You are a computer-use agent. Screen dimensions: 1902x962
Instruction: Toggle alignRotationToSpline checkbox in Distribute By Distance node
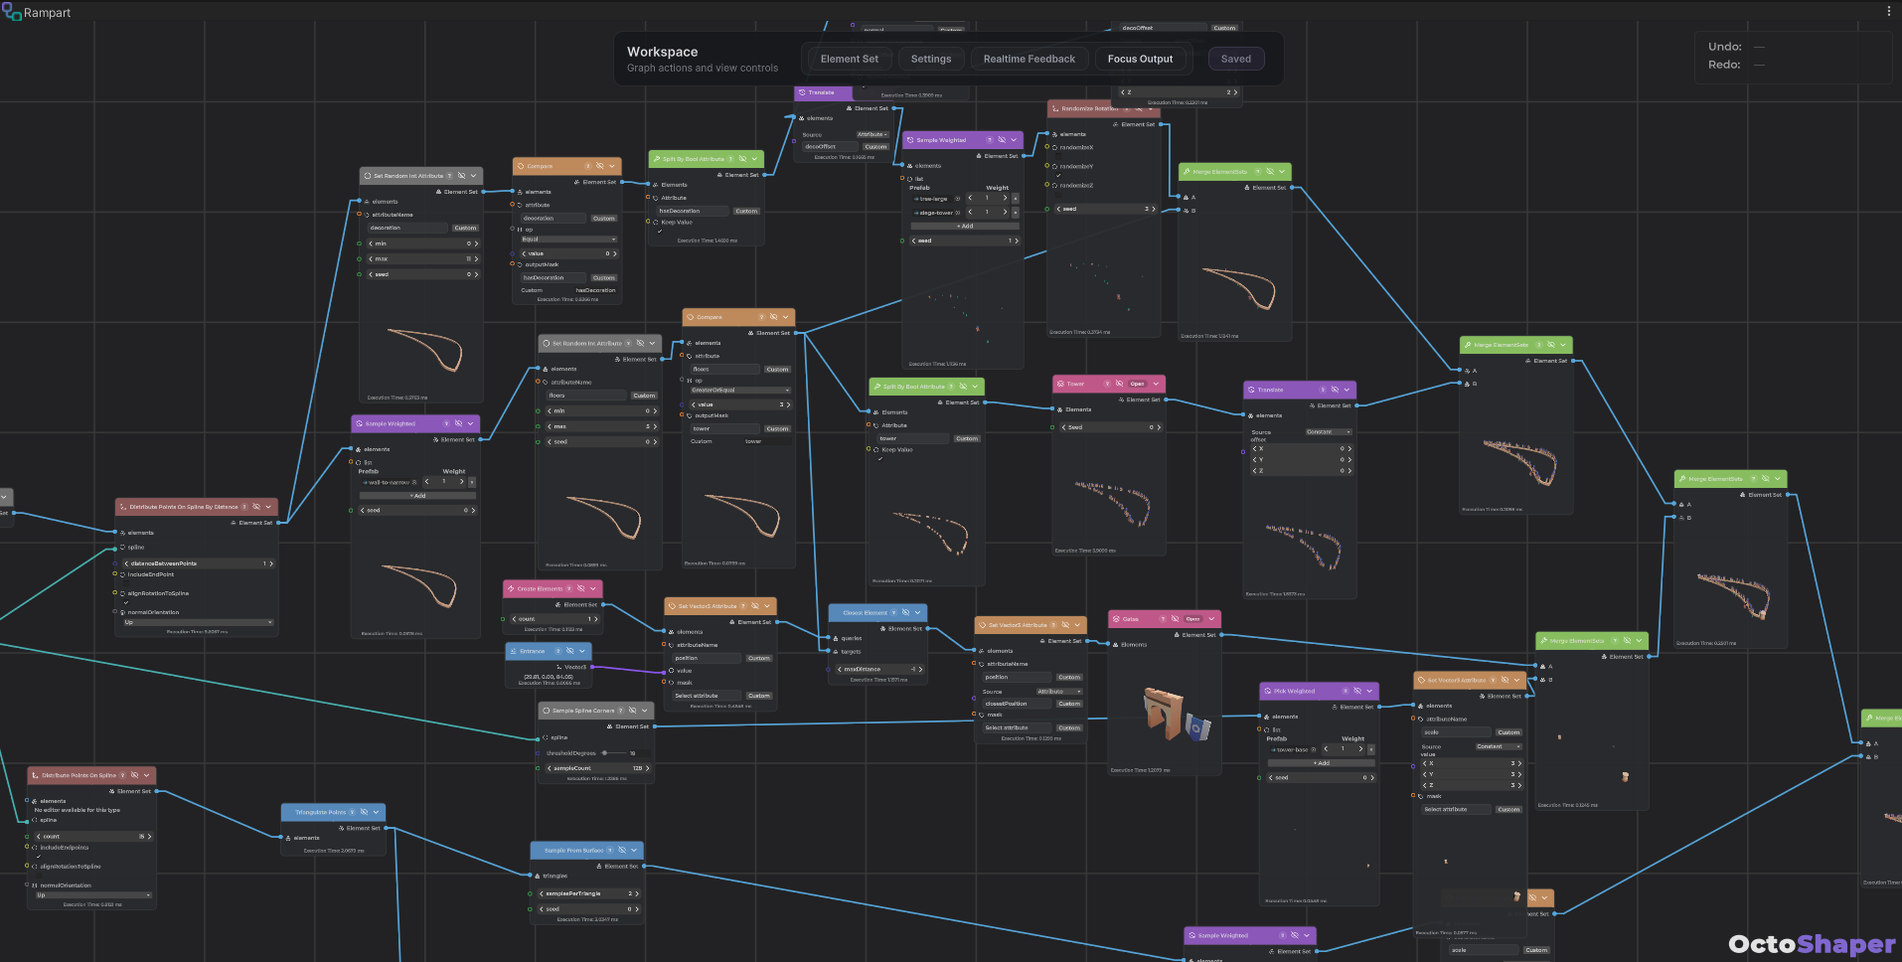(126, 601)
